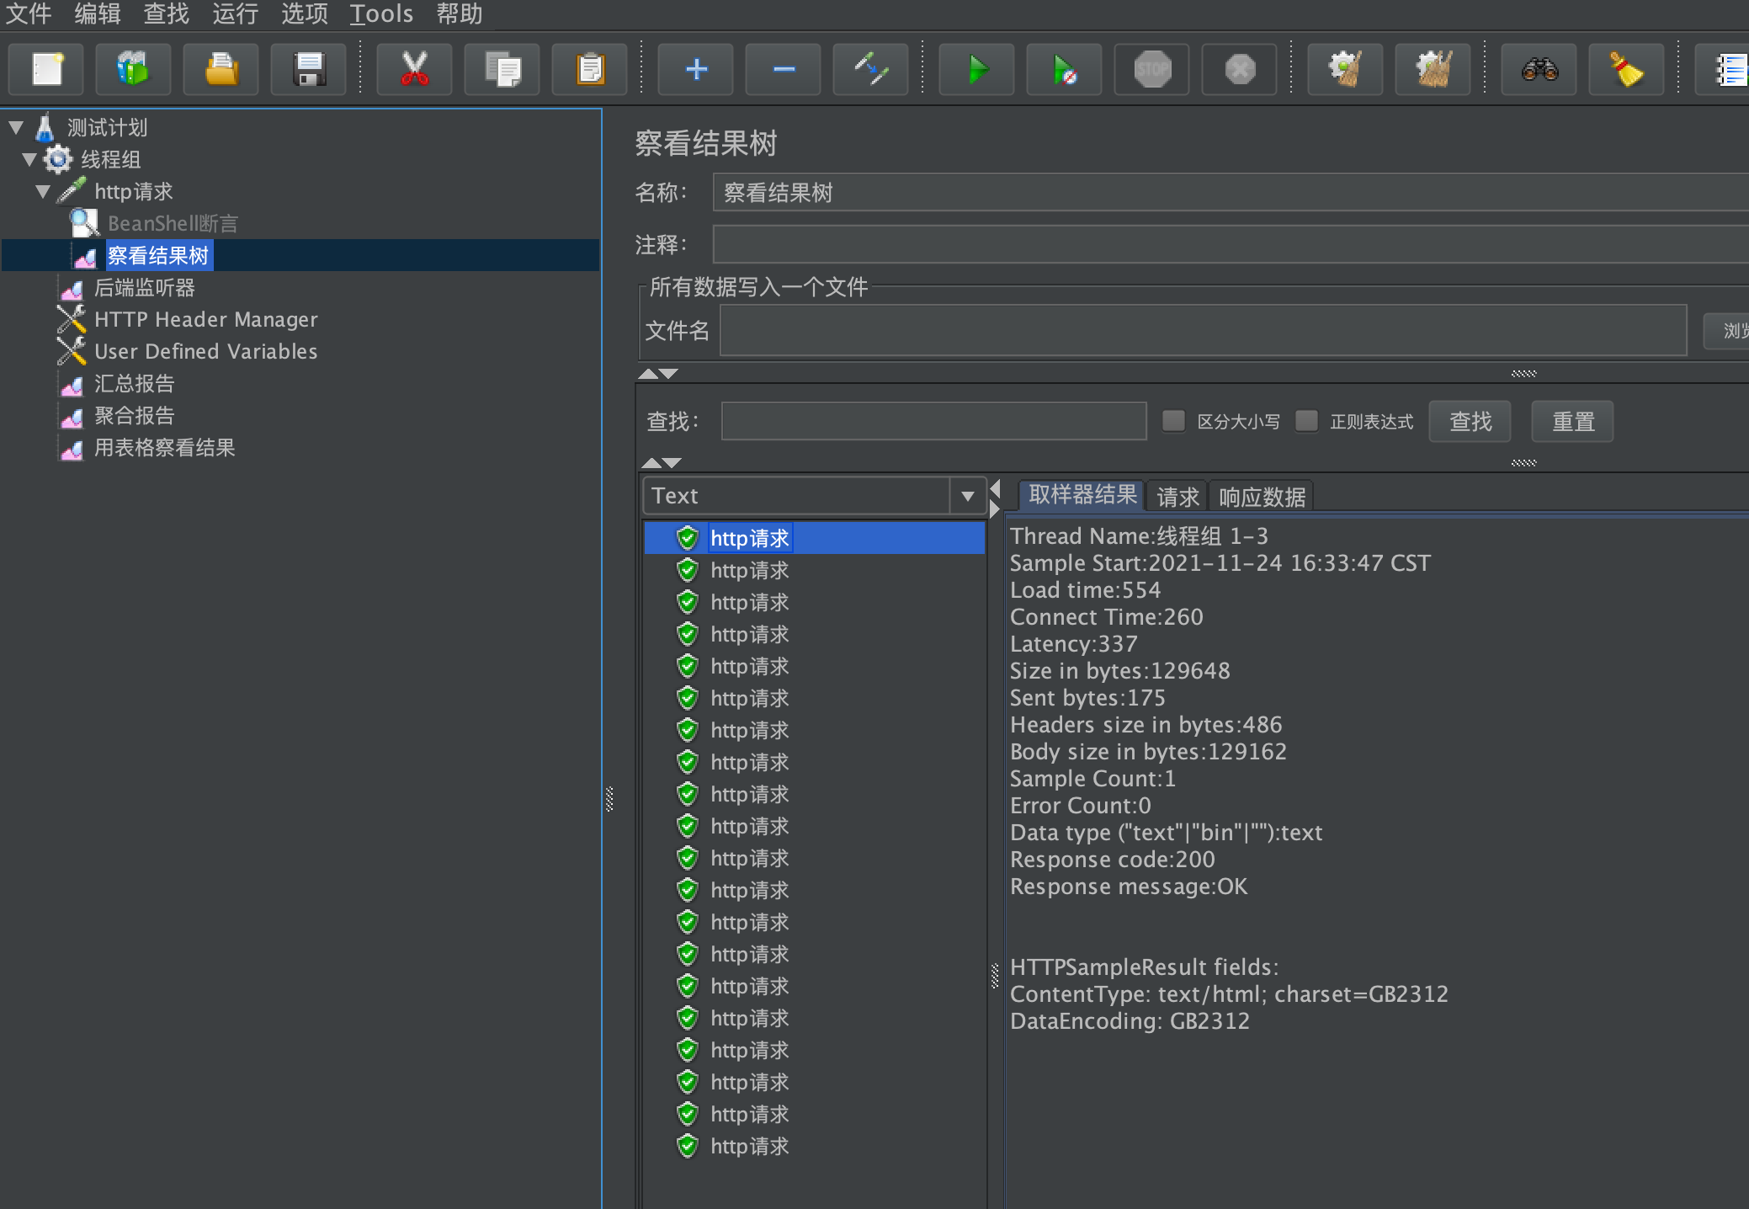Image resolution: width=1749 pixels, height=1209 pixels.
Task: Select the highlighted first http请求 result
Action: (x=815, y=538)
